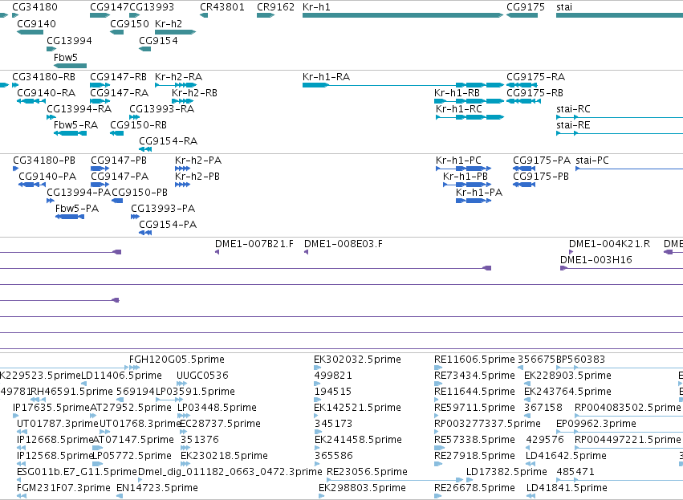Open the CG9140 gene label
Screen dimensions: 683x500
click(x=36, y=23)
